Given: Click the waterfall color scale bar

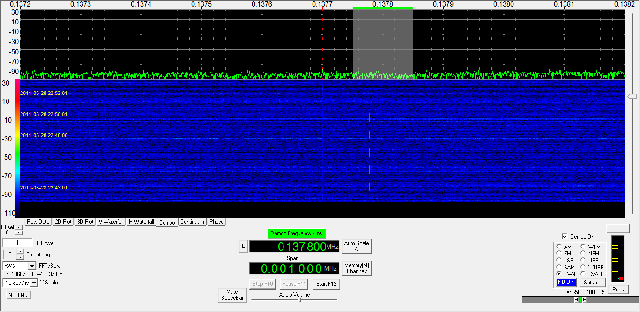Looking at the screenshot, I should pyautogui.click(x=18, y=148).
